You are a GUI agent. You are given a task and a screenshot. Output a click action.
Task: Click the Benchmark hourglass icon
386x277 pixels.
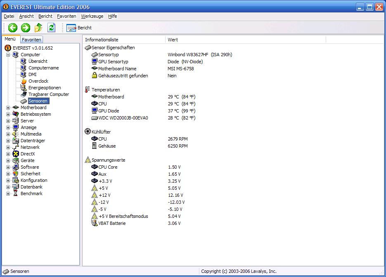click(x=16, y=193)
